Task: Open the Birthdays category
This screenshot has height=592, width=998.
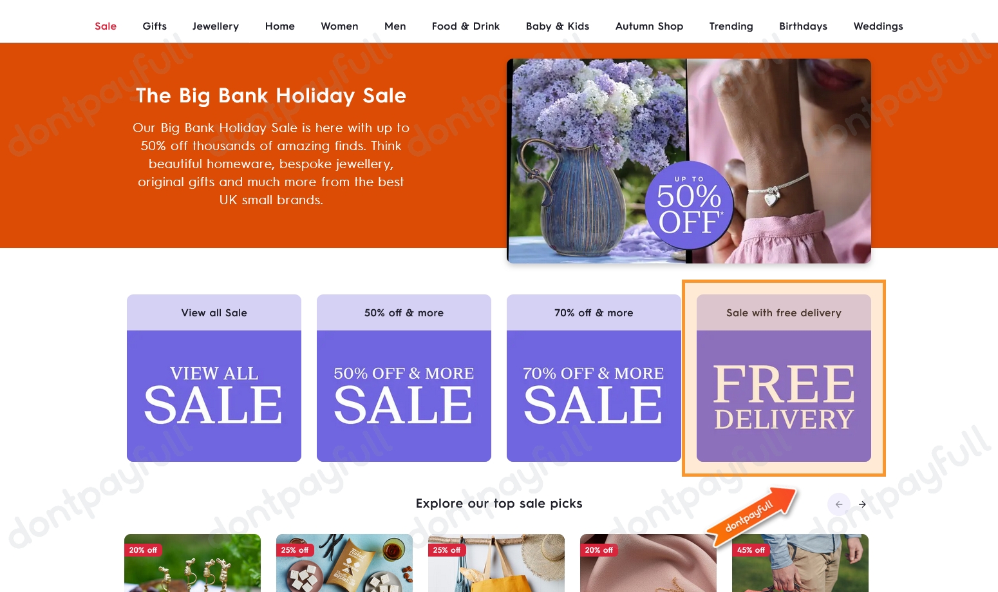Action: (x=803, y=26)
